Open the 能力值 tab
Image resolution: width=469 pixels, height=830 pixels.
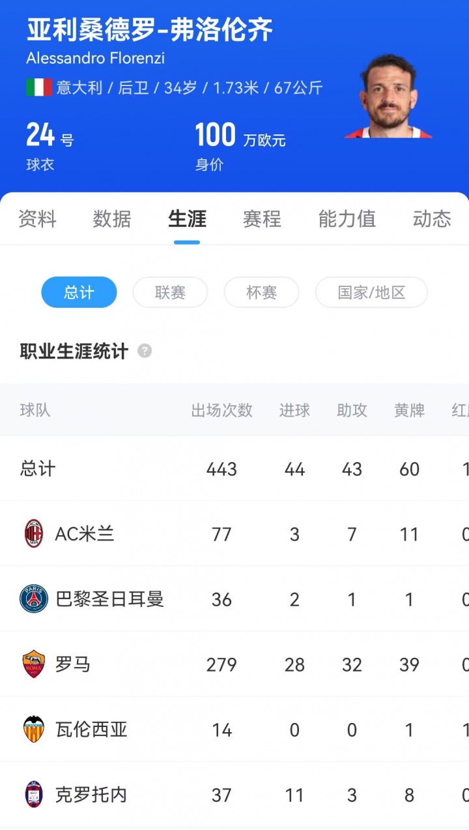point(347,219)
